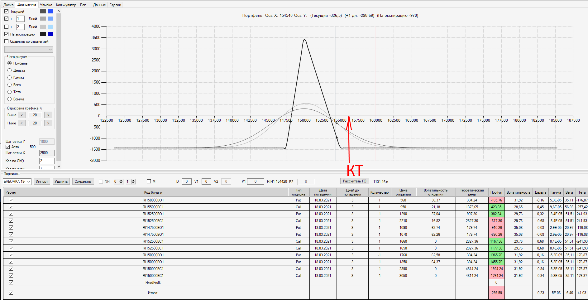
Task: Click the settings panel scroll-up arrow
Action: pos(59,11)
